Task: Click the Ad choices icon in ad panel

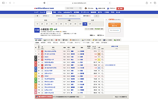Action: (115, 30)
